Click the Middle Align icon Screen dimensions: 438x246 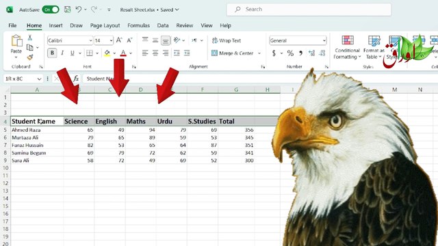155,40
